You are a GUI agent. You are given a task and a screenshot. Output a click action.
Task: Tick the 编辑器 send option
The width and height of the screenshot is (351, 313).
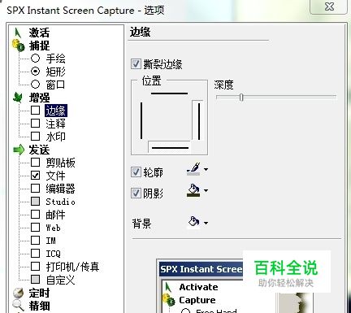35,189
